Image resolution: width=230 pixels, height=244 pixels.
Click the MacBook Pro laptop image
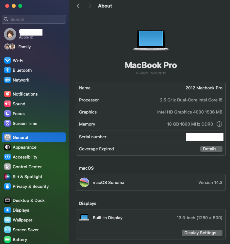(x=151, y=40)
